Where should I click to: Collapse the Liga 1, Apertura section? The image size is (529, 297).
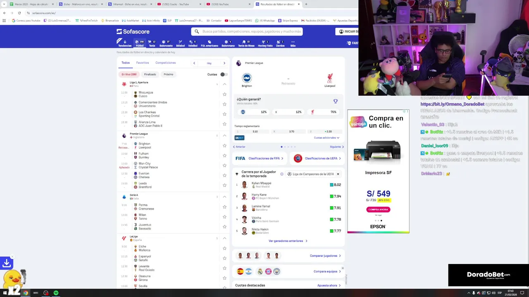tap(224, 84)
